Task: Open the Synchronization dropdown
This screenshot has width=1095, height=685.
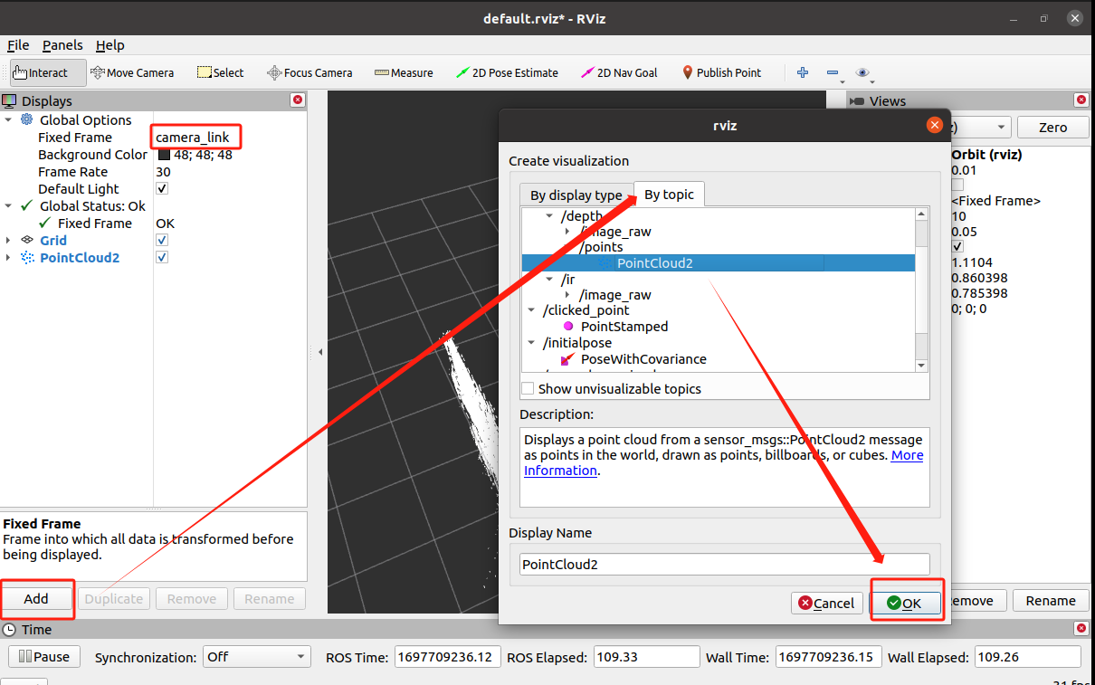Action: pos(257,657)
